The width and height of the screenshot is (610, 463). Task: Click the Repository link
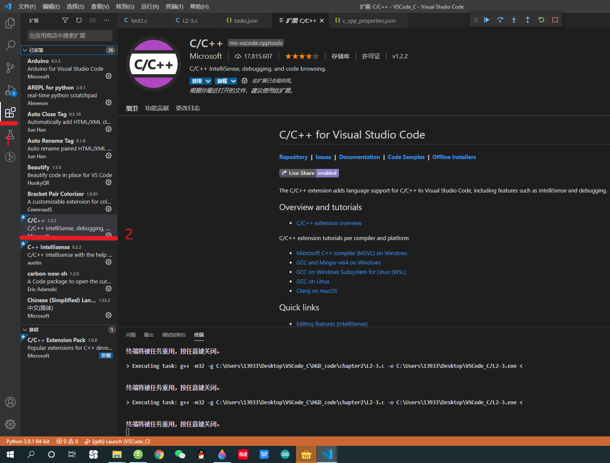coord(293,157)
